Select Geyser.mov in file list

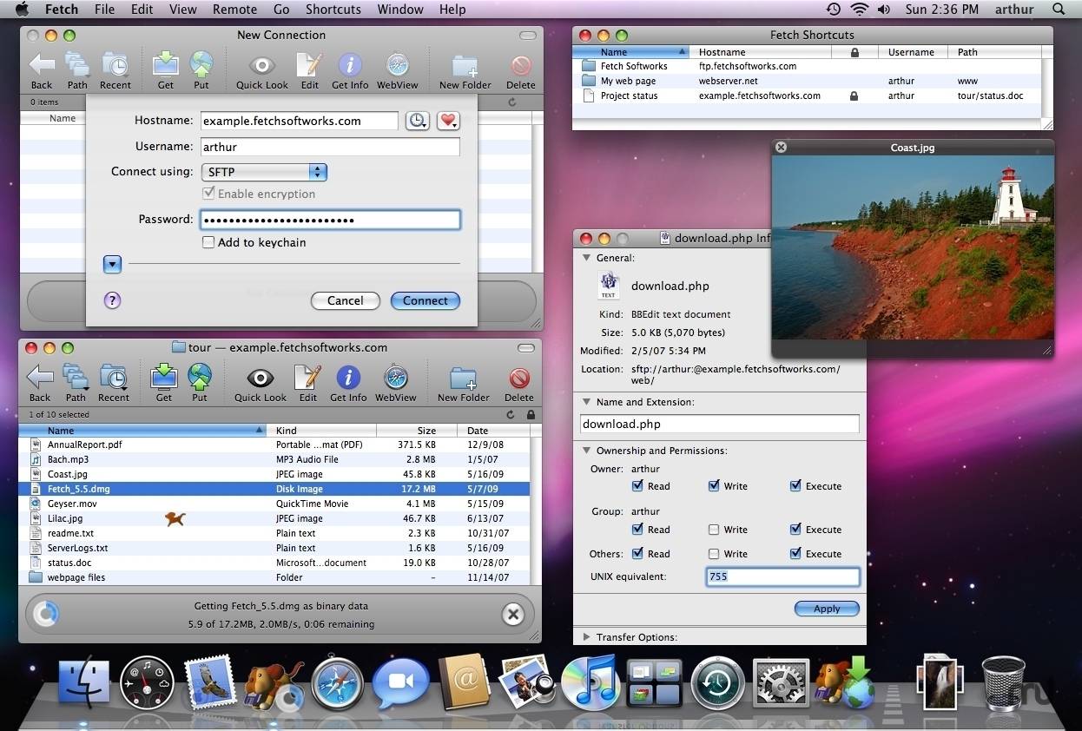click(274, 504)
